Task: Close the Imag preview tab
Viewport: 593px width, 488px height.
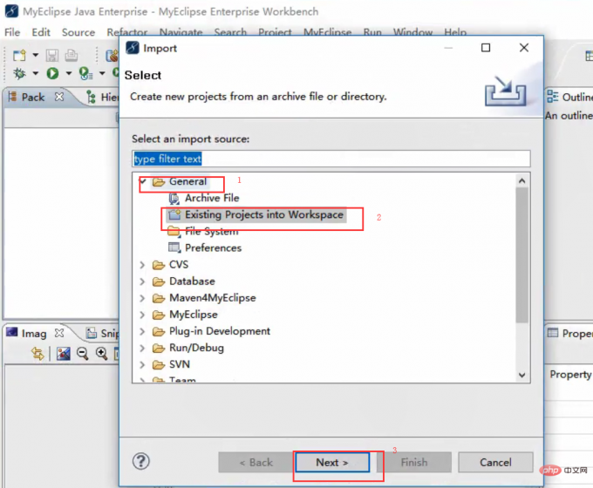Action: 59,333
